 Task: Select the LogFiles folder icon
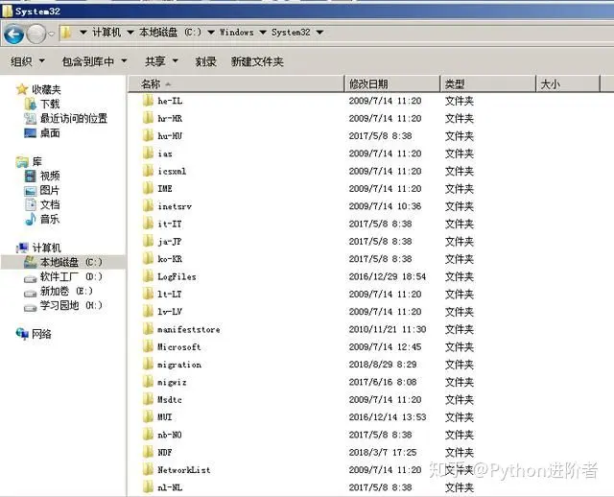pos(148,276)
